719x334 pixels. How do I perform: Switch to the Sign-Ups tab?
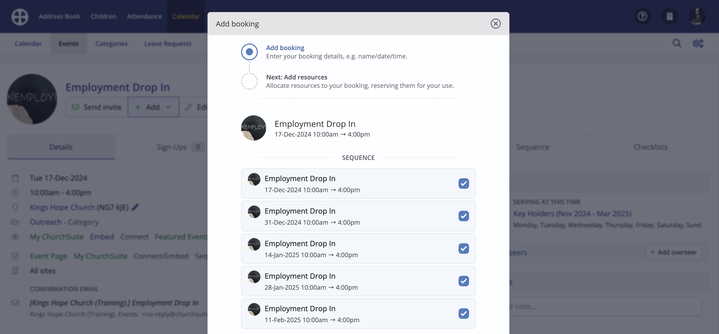171,147
